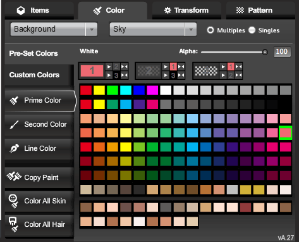Click the Color All Skin face icon
This screenshot has width=299, height=242.
(13, 201)
